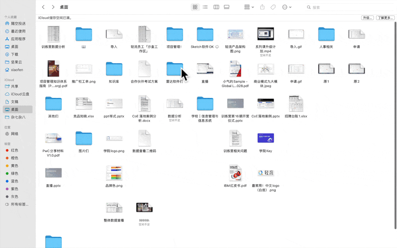Select the 图片们 folder icon
Image resolution: width=397 pixels, height=248 pixels.
click(x=83, y=138)
